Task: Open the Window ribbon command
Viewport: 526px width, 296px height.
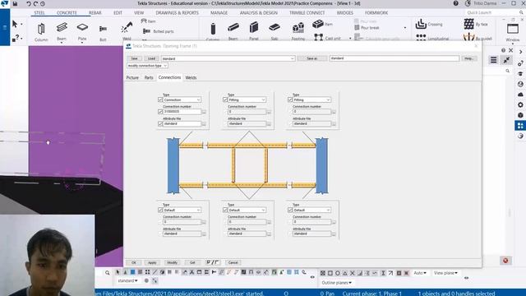Action: 513,33
